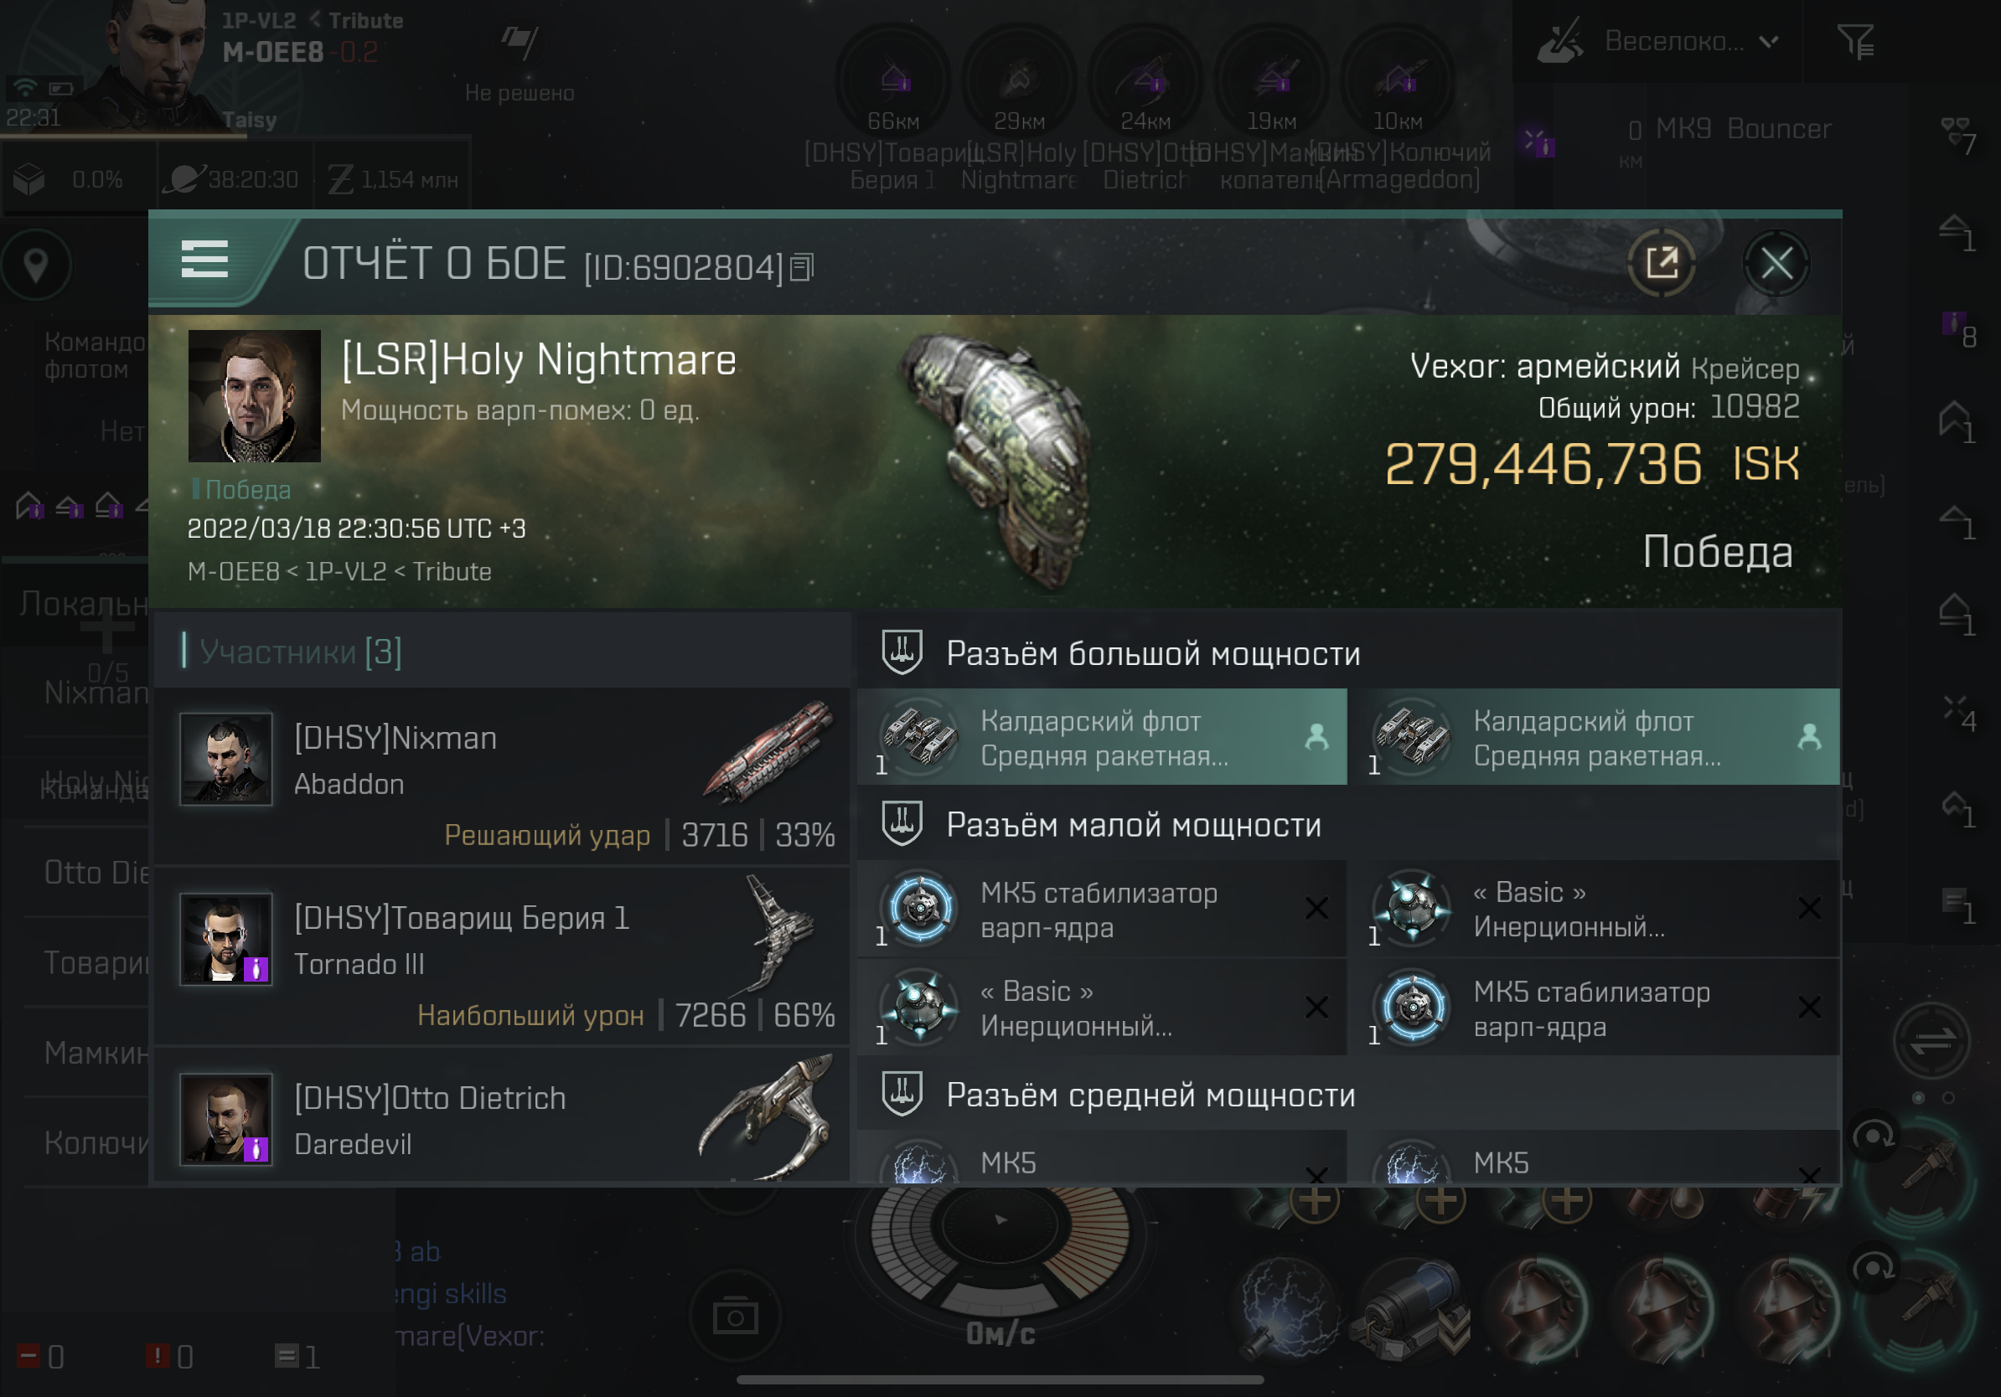Open the map location pin button

coord(36,265)
